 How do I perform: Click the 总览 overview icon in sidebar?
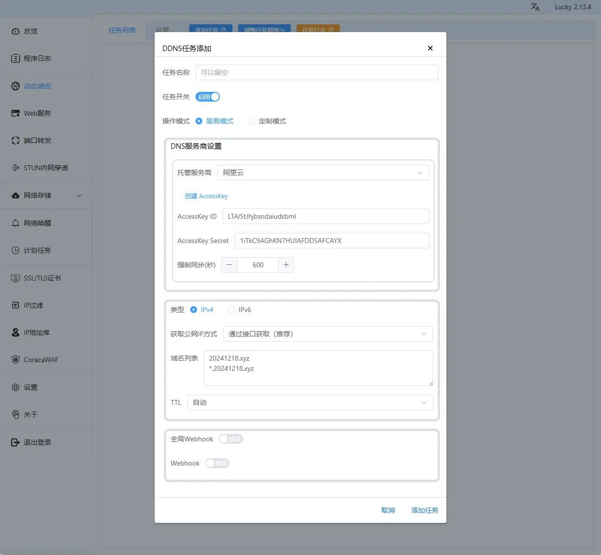[16, 31]
